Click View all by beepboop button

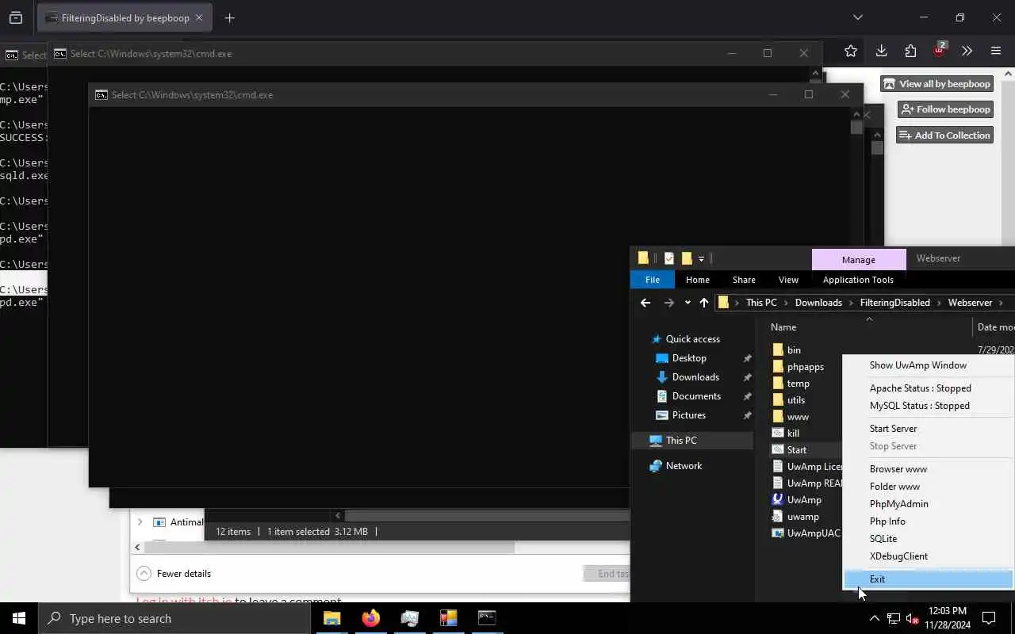coord(936,83)
